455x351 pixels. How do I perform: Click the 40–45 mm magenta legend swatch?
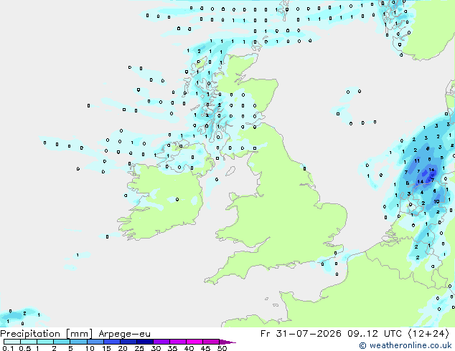194,342
